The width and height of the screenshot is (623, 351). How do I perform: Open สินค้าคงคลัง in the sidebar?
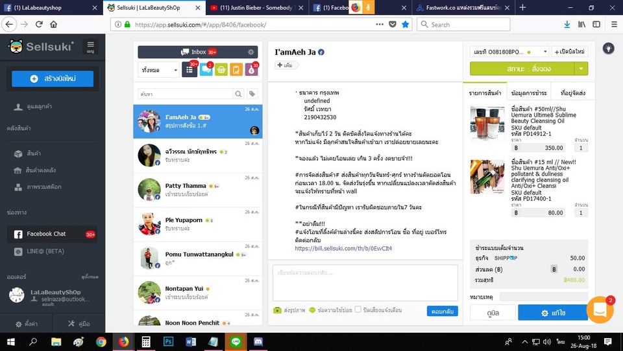40,170
